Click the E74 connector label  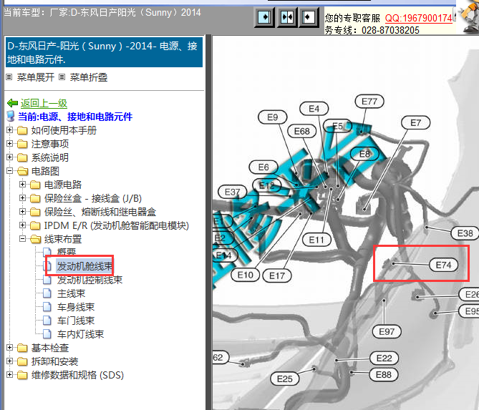(444, 265)
